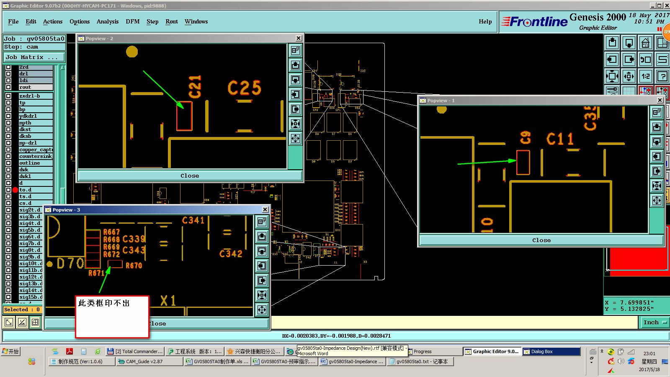Click the pan down icon in main toolbar
Screen dimensions: 670x377
coord(629,43)
